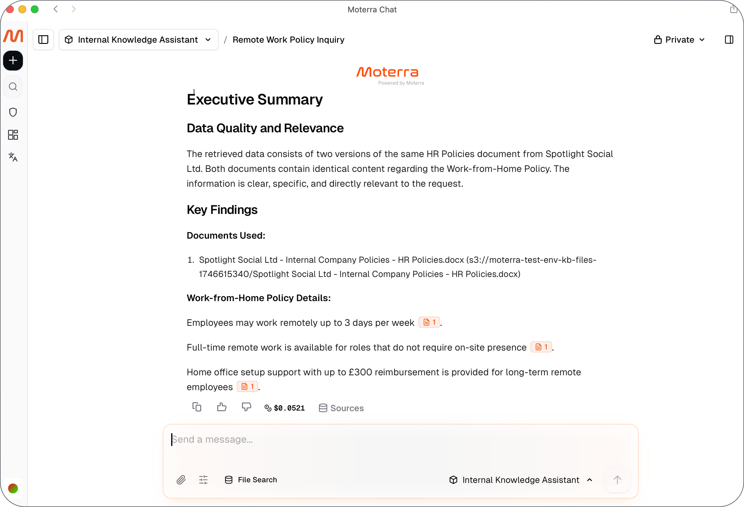744x507 pixels.
Task: Click the Moterra brand logo above response
Action: [x=388, y=72]
